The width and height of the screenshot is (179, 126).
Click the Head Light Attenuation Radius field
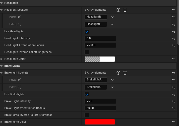coord(100,45)
